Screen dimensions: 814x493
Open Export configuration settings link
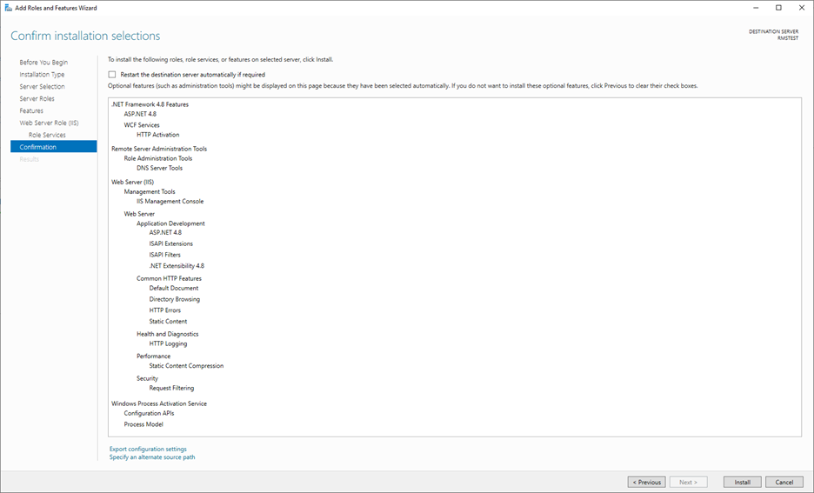(x=148, y=449)
